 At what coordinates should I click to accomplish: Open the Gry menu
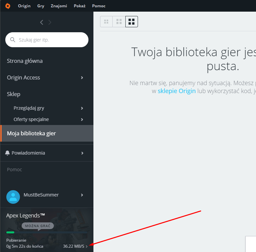pos(41,6)
